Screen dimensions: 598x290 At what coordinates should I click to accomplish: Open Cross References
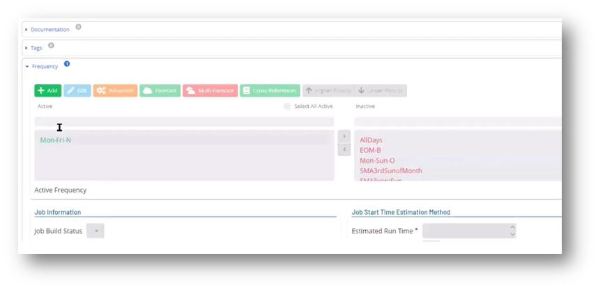(270, 90)
